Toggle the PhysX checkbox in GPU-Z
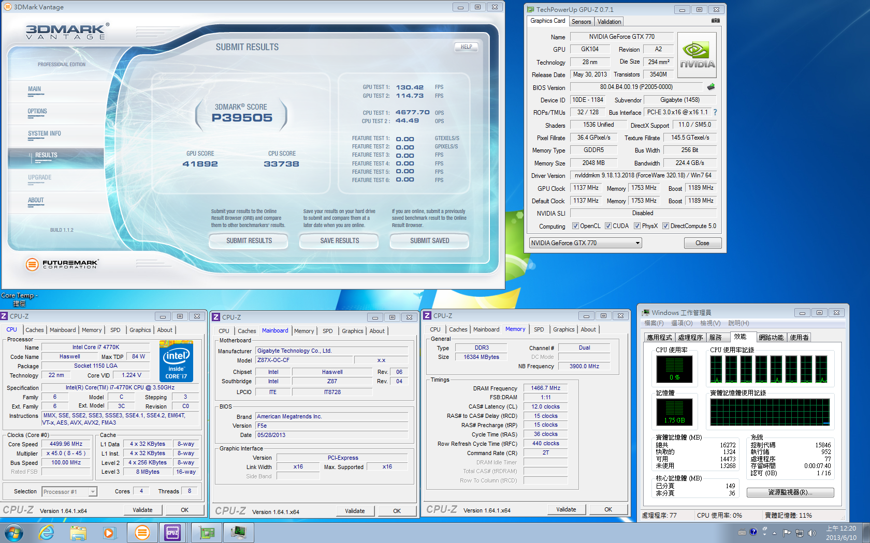 [637, 226]
